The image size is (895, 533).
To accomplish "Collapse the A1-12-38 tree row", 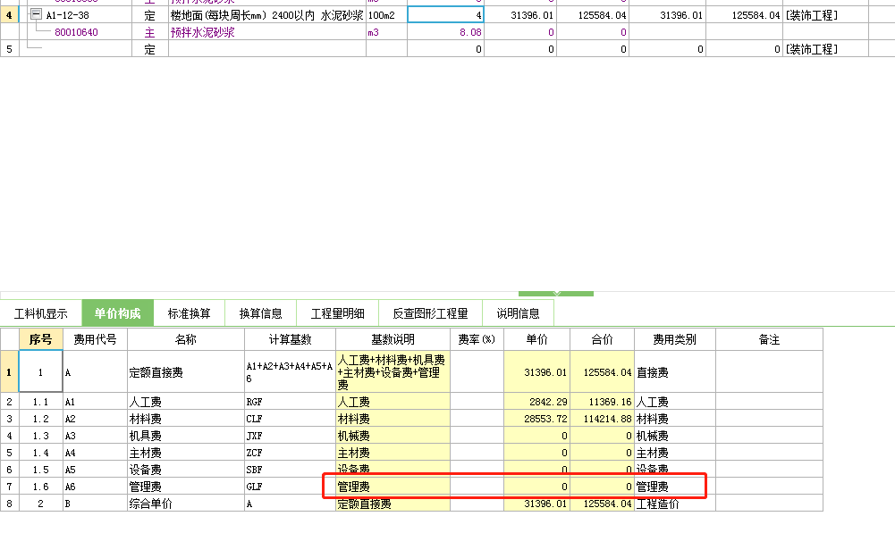I will (36, 14).
